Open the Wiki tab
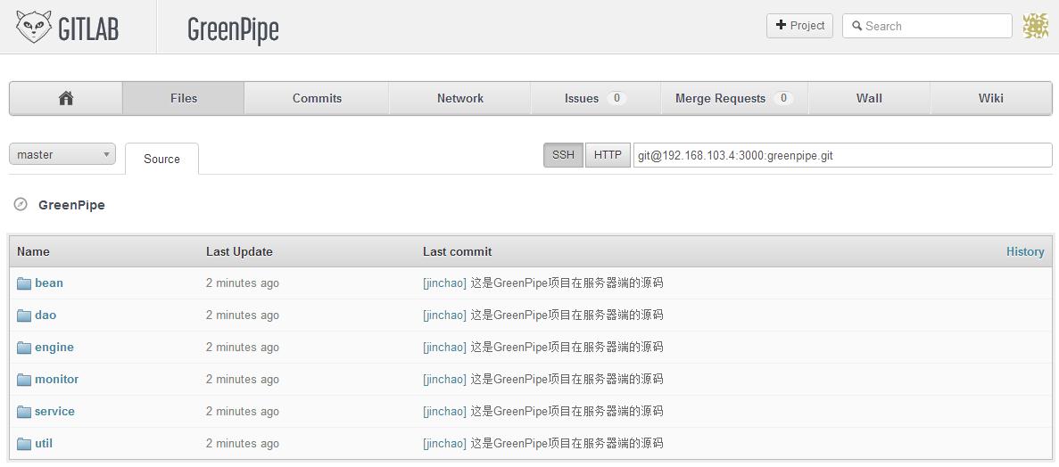 (x=991, y=99)
